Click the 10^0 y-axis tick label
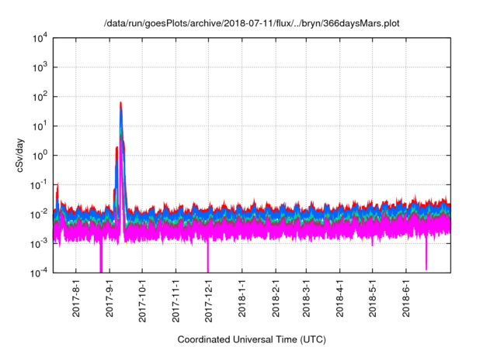This screenshot has width=497, height=347. [x=38, y=155]
